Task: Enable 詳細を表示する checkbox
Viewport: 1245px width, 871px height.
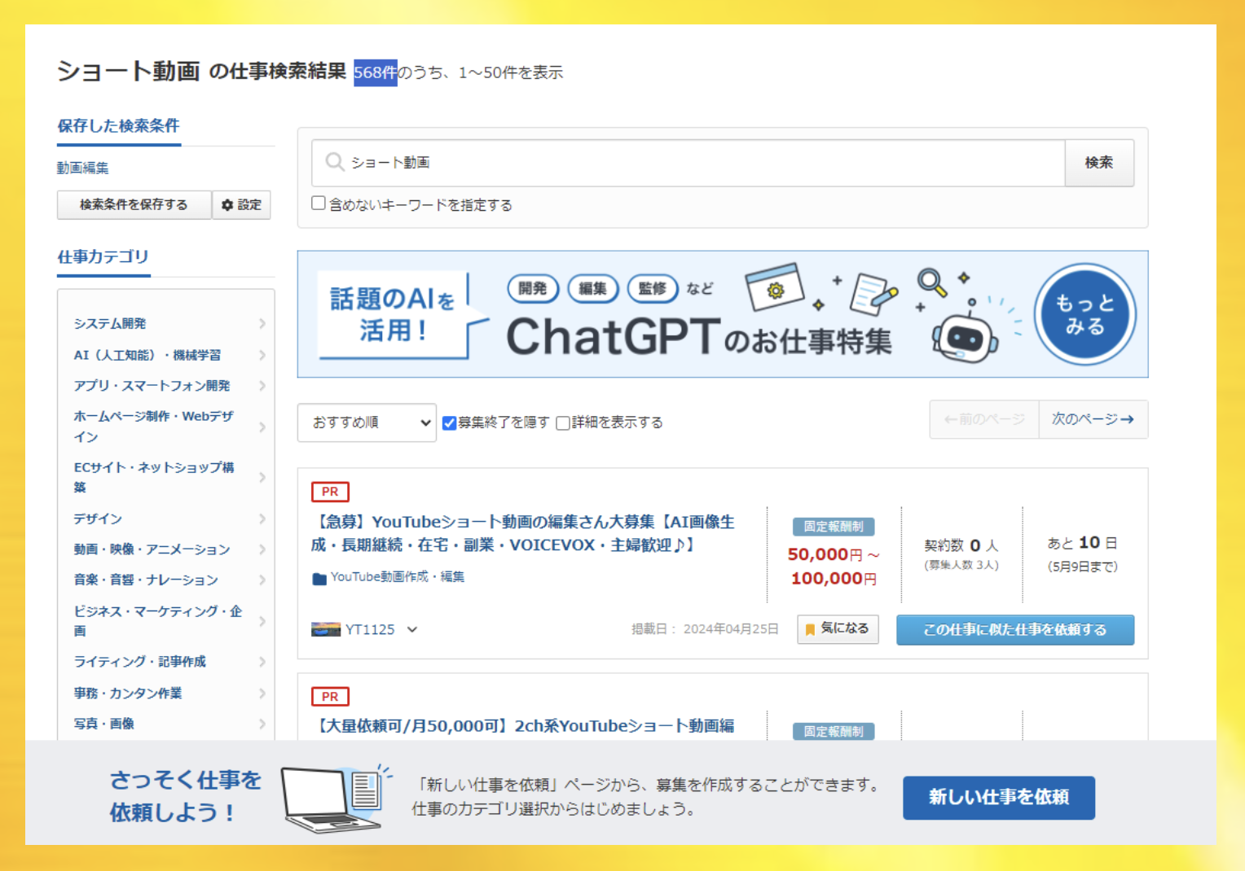Action: point(562,422)
